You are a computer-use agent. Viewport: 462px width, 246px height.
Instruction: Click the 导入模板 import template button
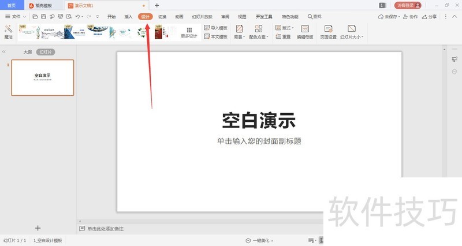[x=215, y=28]
